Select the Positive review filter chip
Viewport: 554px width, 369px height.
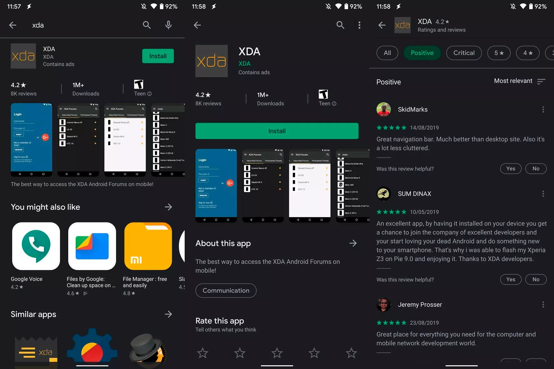click(x=422, y=53)
